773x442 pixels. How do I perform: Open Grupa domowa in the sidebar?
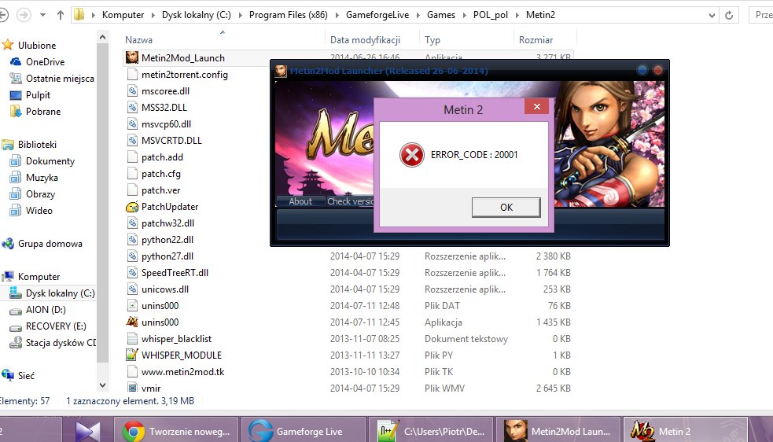(x=50, y=244)
